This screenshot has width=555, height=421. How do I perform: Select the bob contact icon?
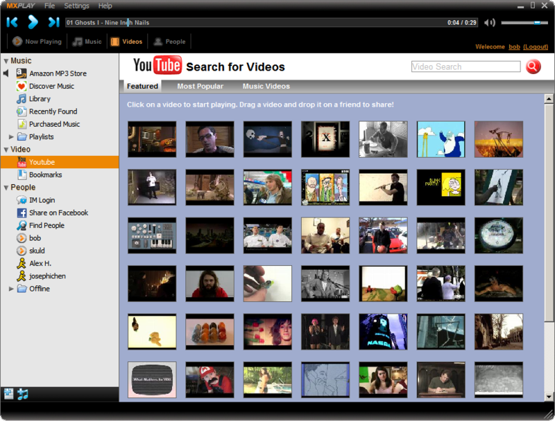point(22,238)
